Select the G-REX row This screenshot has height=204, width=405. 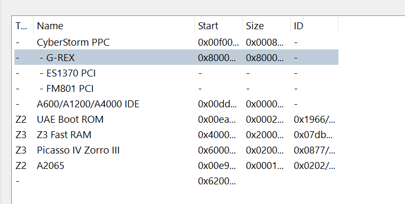176,57
